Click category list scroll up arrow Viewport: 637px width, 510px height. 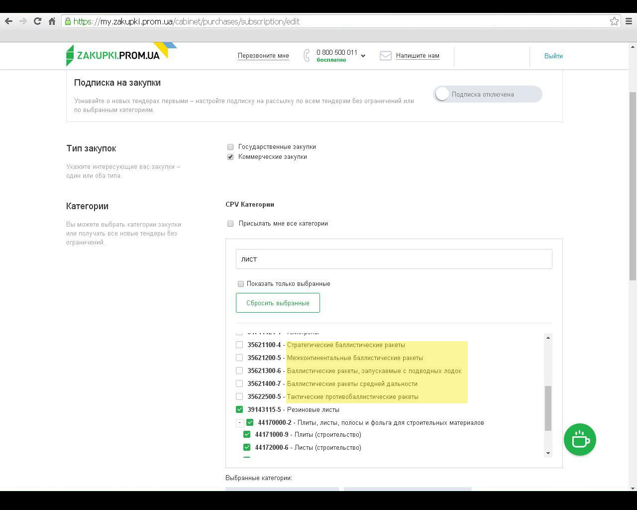[548, 338]
